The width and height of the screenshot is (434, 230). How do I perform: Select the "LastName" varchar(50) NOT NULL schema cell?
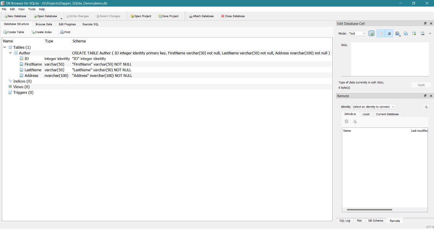102,70
